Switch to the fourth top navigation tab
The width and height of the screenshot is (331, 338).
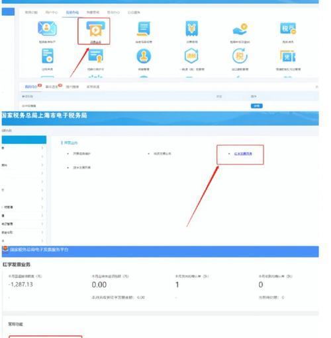(x=93, y=13)
